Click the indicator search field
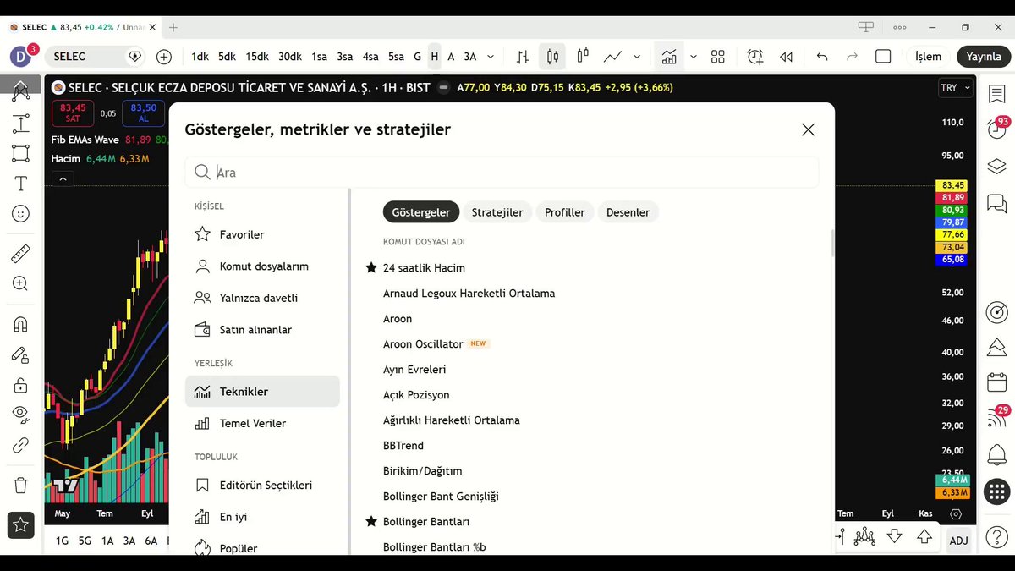 [502, 172]
